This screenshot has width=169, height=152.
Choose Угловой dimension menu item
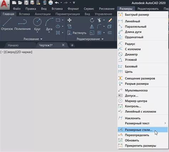(143, 60)
